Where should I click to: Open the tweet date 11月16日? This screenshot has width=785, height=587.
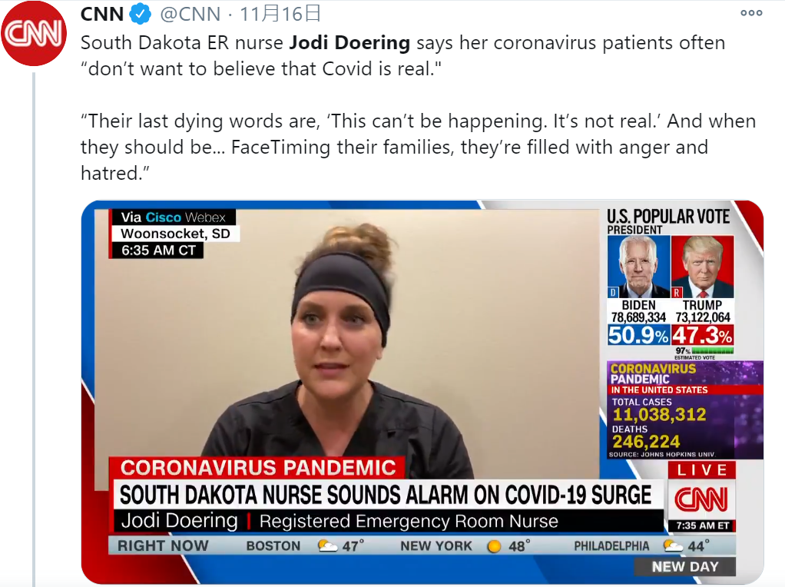[280, 14]
